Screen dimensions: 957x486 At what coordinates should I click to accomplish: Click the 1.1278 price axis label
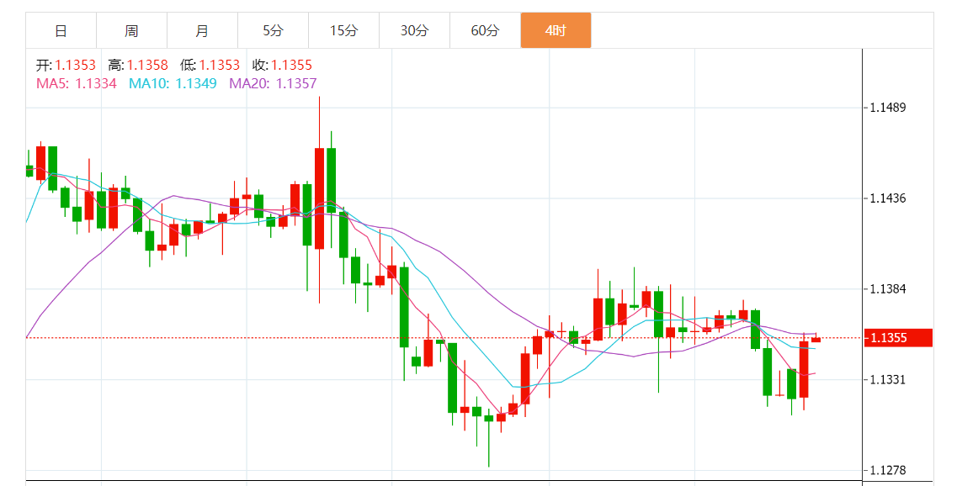(887, 470)
